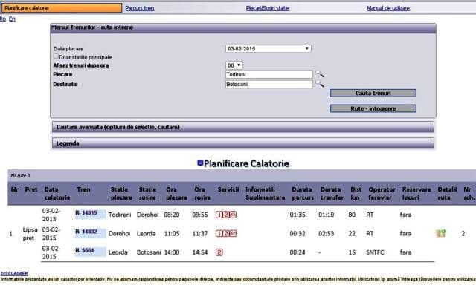The height and width of the screenshot is (294, 476).
Task: Click the Cauta trenuri button
Action: pos(373,93)
